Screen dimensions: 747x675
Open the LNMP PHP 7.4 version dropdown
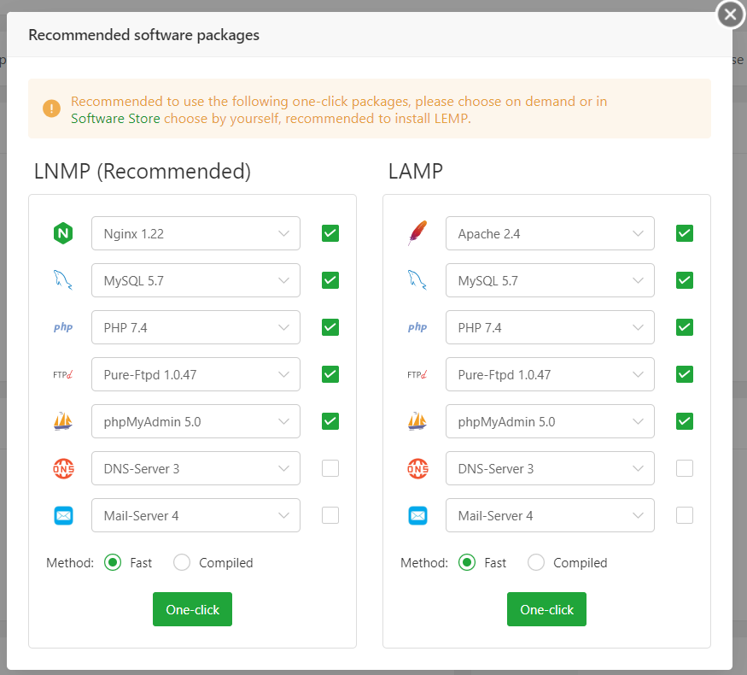pos(196,327)
